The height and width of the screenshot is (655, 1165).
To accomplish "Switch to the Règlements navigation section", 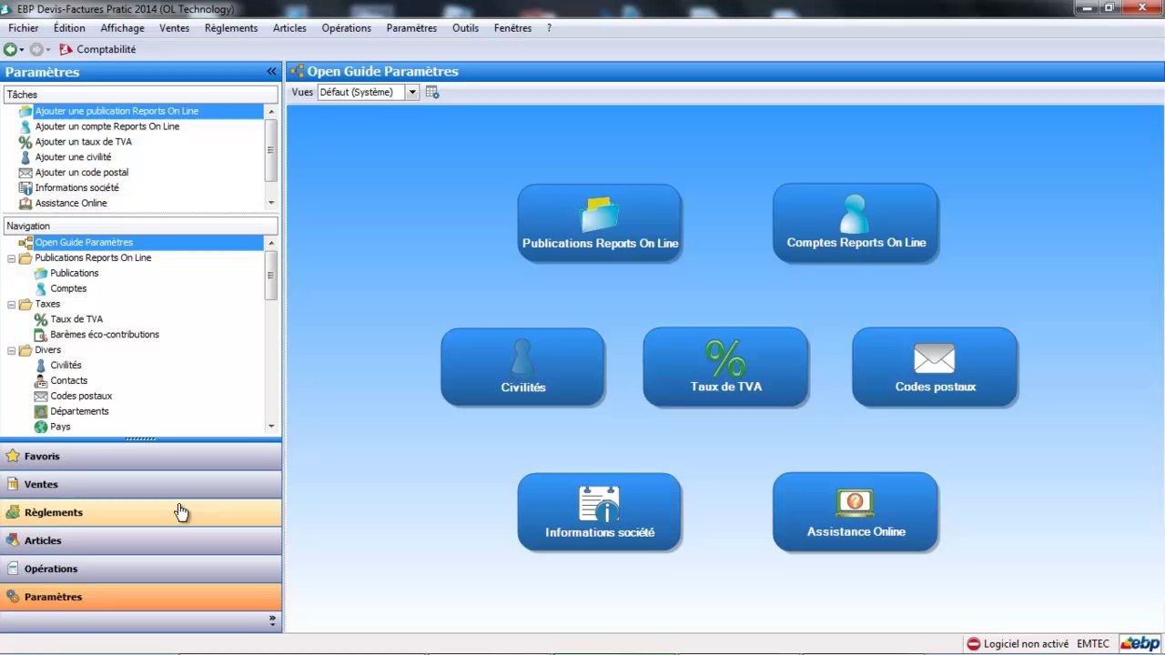I will coord(54,512).
